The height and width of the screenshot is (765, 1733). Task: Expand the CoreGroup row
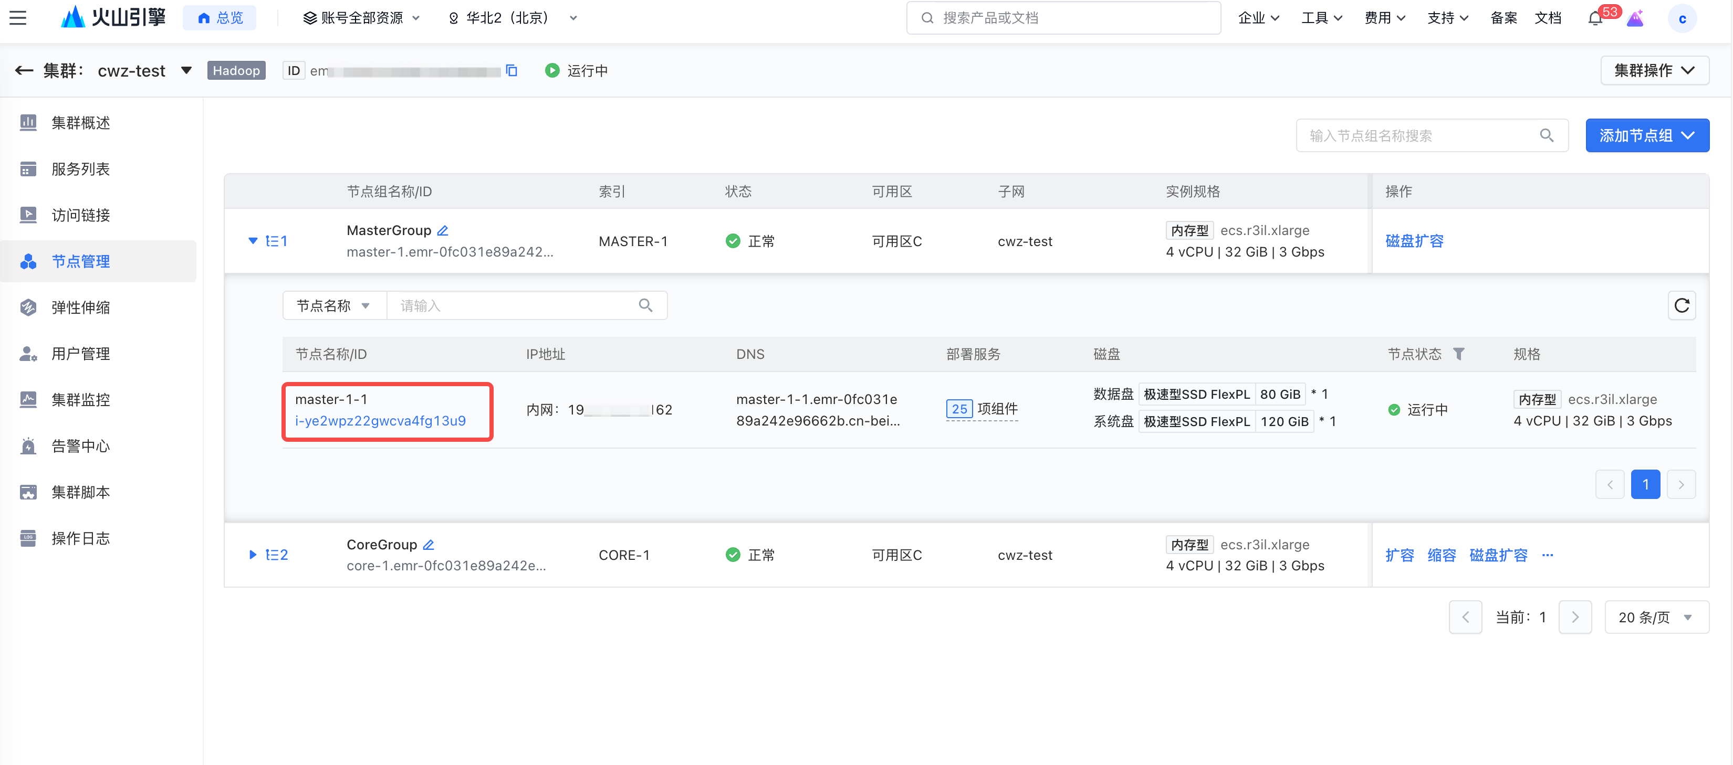(x=253, y=555)
